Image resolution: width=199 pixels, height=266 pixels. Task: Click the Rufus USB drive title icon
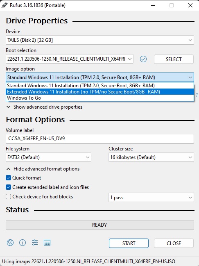(x=5, y=5)
